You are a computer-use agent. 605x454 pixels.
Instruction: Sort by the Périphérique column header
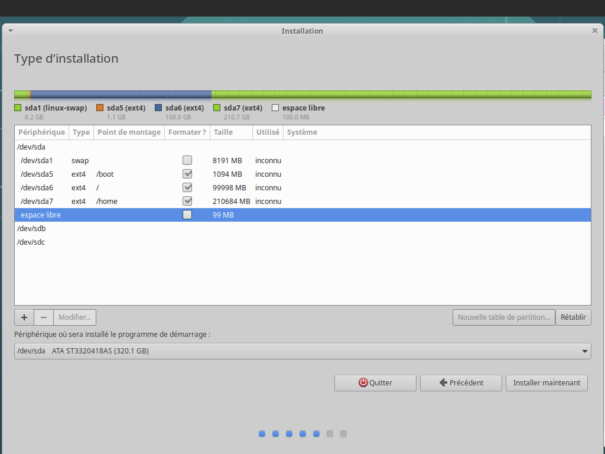41,132
